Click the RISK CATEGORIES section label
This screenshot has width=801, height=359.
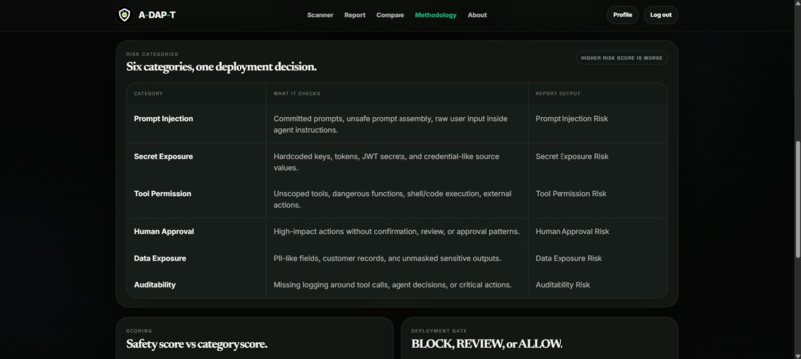point(152,54)
